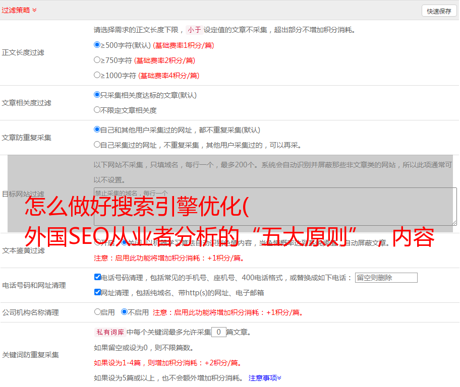The image size is (460, 387).
Task: Click the 正文长度过滤 label
Action: tap(23, 52)
